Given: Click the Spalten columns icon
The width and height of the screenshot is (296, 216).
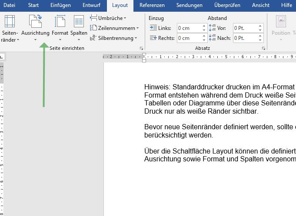Looking at the screenshot, I should tap(79, 22).
